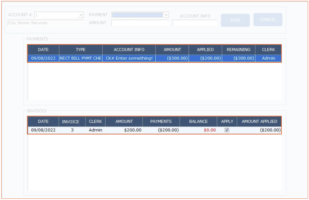Open the Account # dropdown
The width and height of the screenshot is (309, 200).
[81, 15]
